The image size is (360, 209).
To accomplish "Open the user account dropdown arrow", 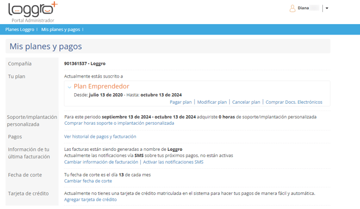I will pos(327,8).
